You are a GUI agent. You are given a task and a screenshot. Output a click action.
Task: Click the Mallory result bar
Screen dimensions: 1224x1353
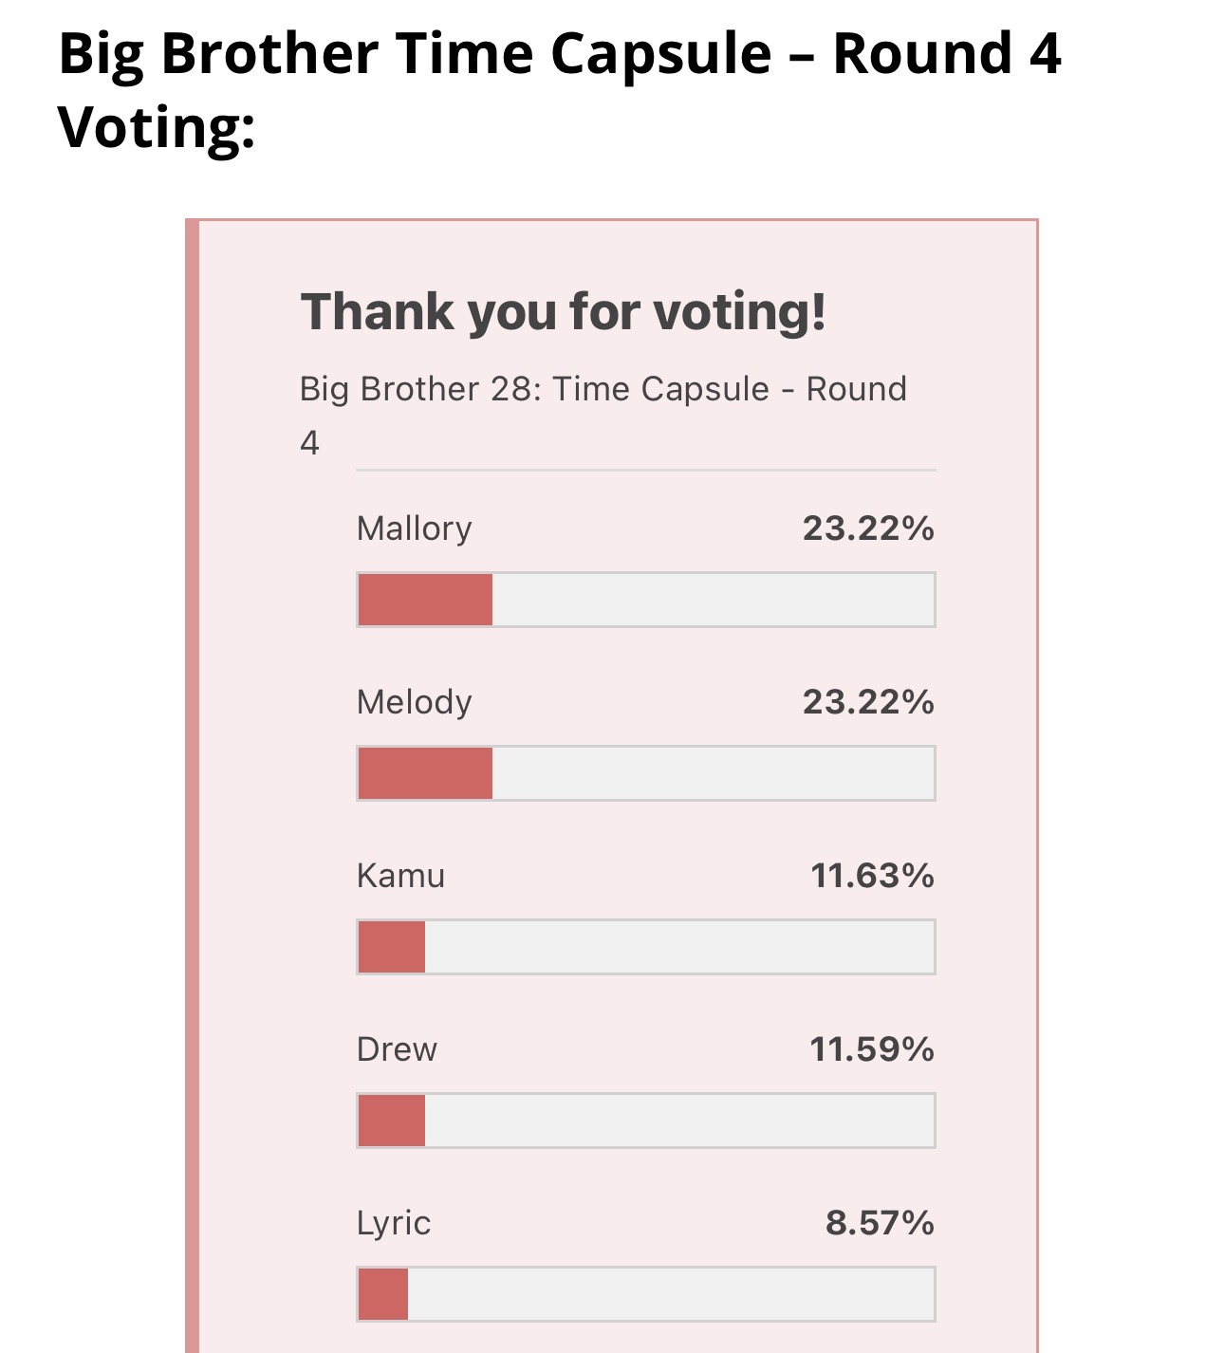[x=646, y=600]
